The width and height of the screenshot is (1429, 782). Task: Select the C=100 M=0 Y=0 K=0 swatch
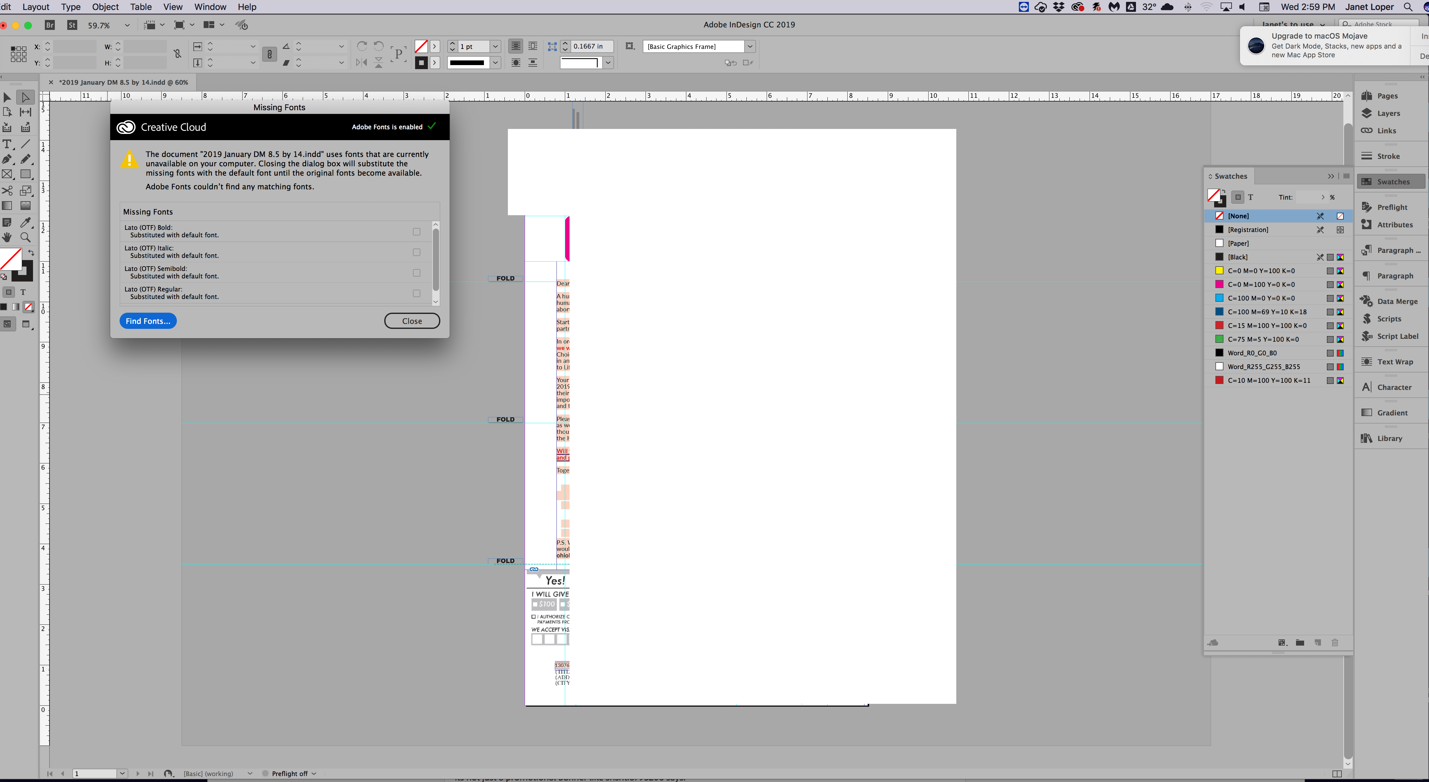[x=1261, y=298]
